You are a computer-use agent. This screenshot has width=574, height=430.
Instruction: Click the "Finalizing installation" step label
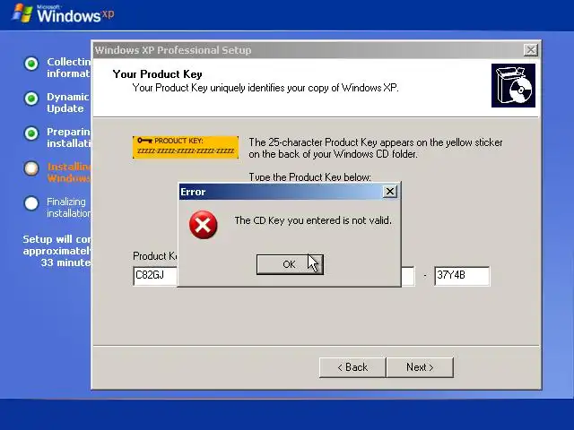point(69,207)
